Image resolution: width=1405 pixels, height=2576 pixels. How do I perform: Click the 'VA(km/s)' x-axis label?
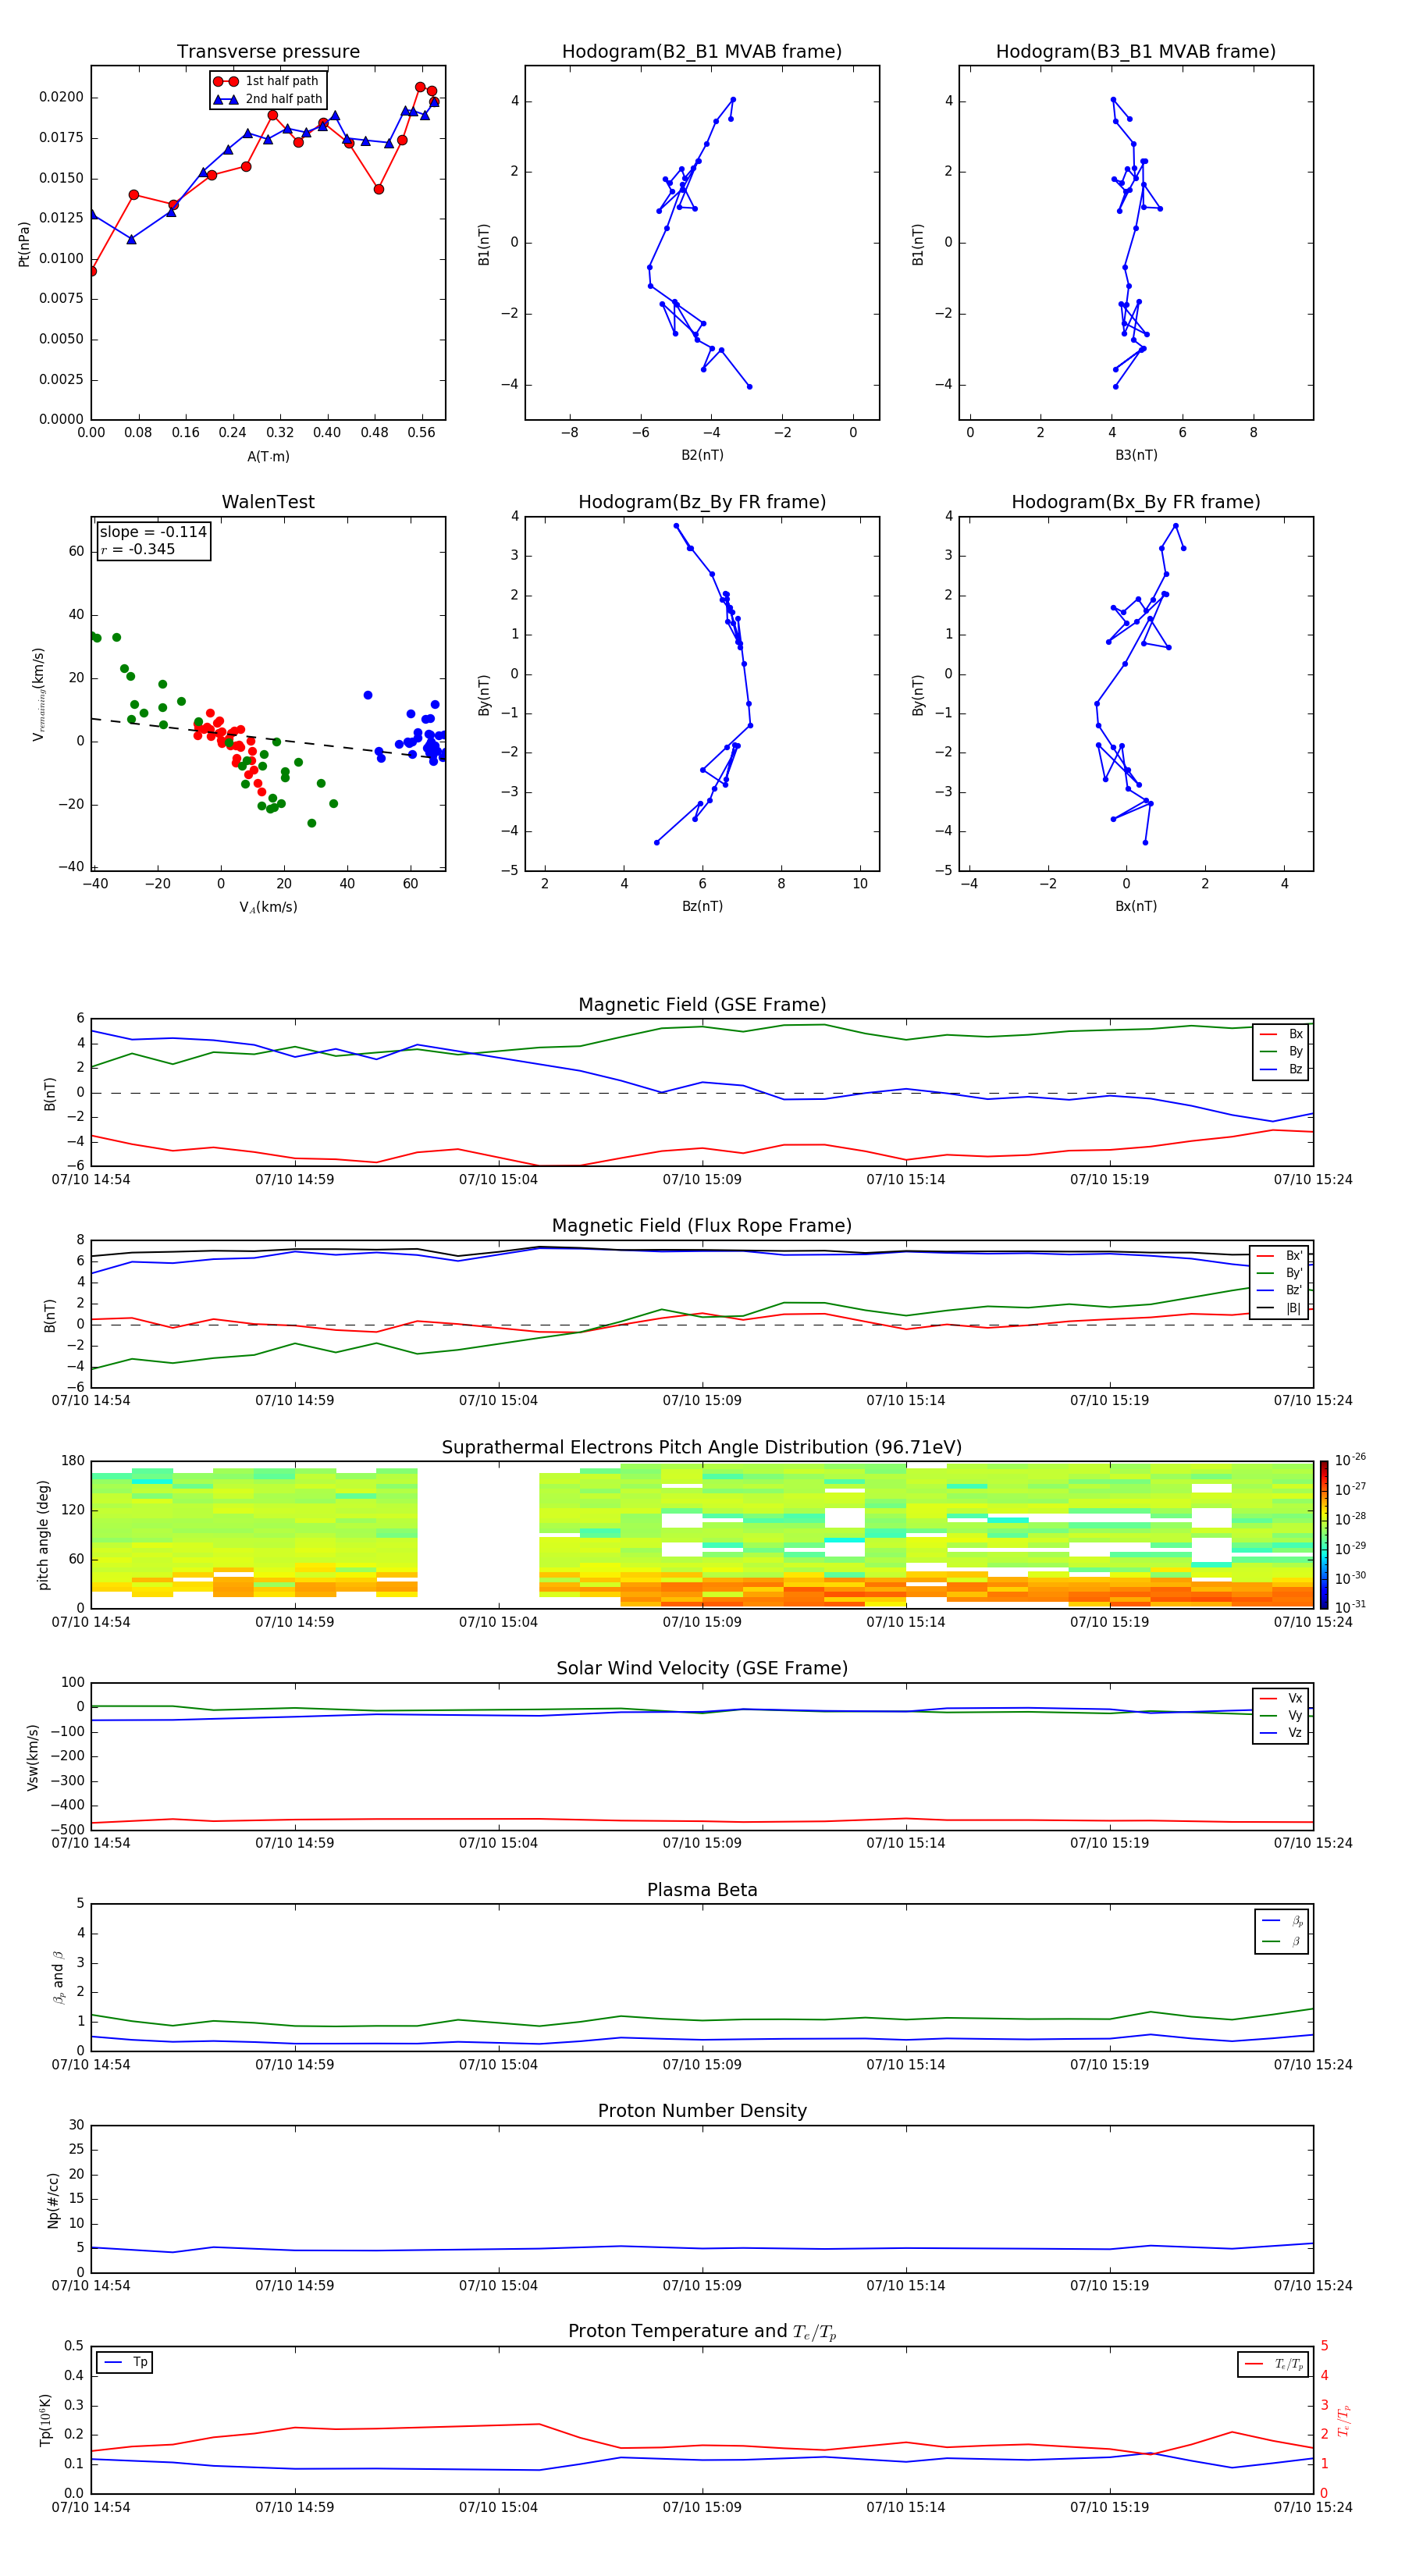(x=268, y=907)
